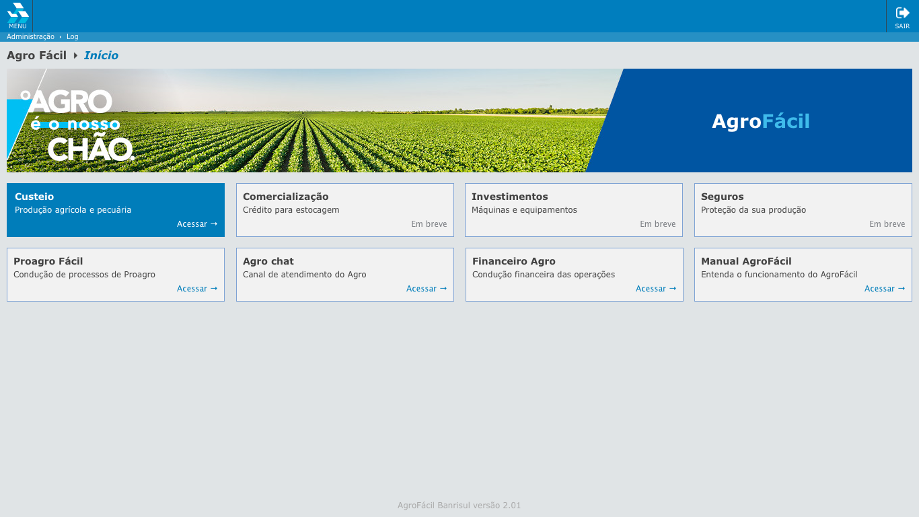Click 'Proteção da sua produção' description
Screen dimensions: 919x517
pyautogui.click(x=753, y=210)
